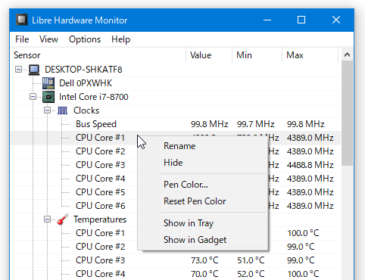Open the View menu
This screenshot has width=365, height=280.
pyautogui.click(x=48, y=39)
